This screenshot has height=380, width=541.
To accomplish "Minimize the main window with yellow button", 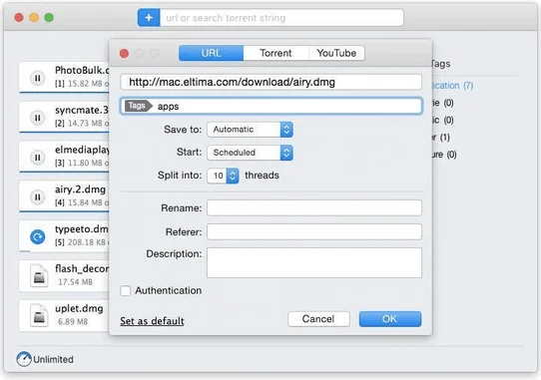I will coord(34,18).
